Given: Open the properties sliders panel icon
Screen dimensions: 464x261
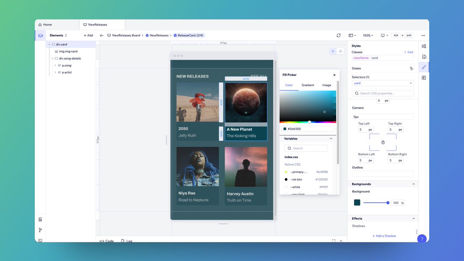Looking at the screenshot, I should pos(424,46).
